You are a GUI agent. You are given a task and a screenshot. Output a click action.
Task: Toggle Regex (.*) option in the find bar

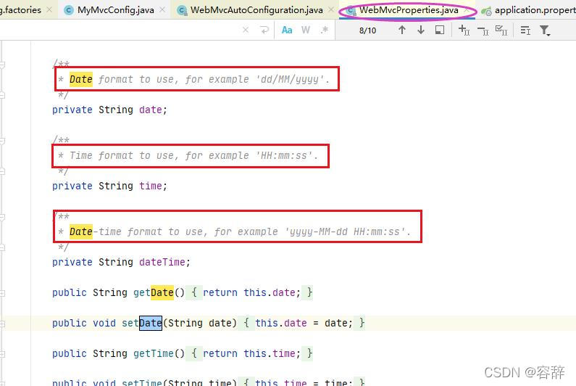pyautogui.click(x=324, y=30)
